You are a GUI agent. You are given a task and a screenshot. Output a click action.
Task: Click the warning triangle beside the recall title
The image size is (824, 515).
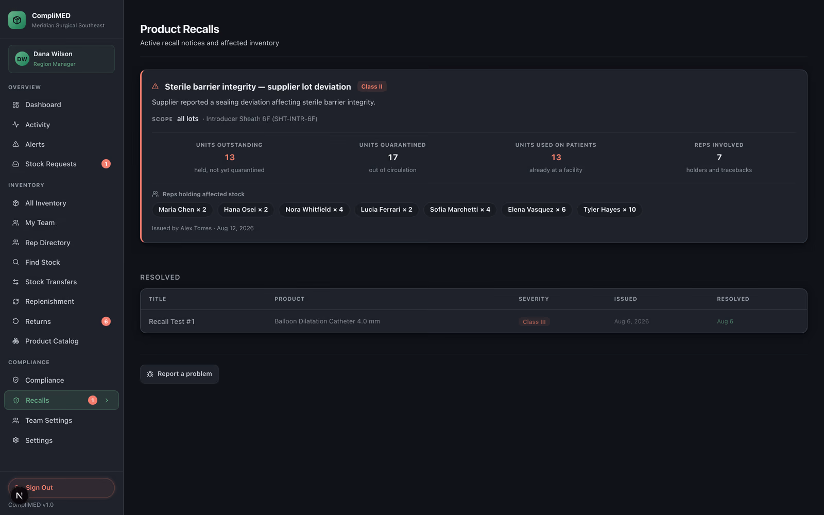tap(155, 87)
